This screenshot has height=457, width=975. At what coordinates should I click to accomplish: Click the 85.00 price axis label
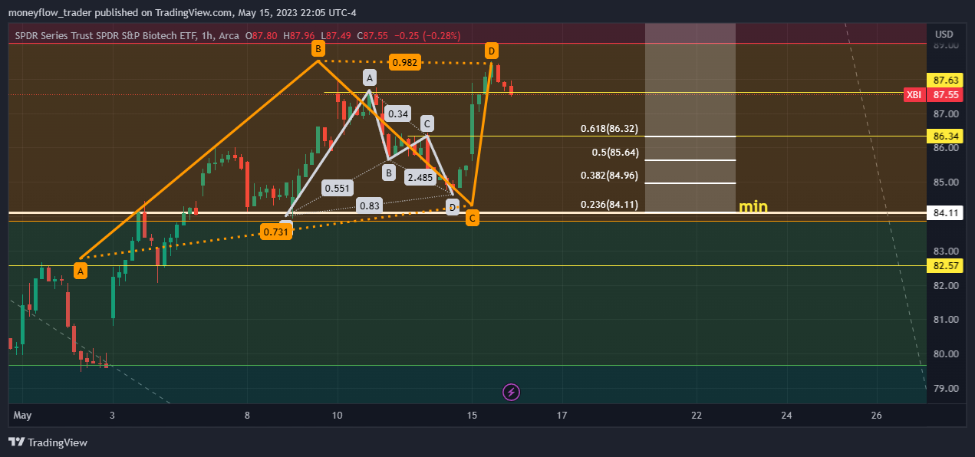946,182
